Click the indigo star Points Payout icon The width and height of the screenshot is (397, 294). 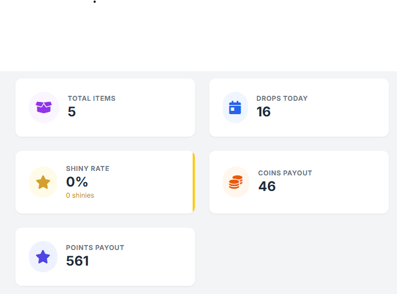click(43, 257)
